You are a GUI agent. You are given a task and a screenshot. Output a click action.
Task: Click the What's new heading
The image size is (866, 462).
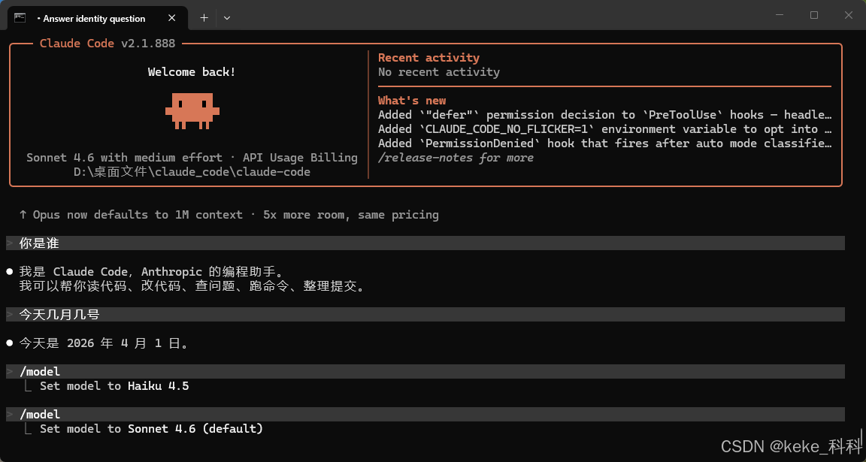pyautogui.click(x=412, y=101)
